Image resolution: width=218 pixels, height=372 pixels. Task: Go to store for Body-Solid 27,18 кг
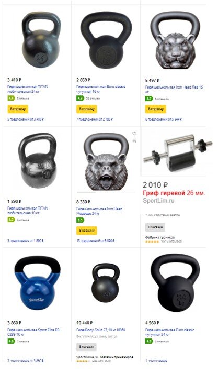tap(86, 347)
